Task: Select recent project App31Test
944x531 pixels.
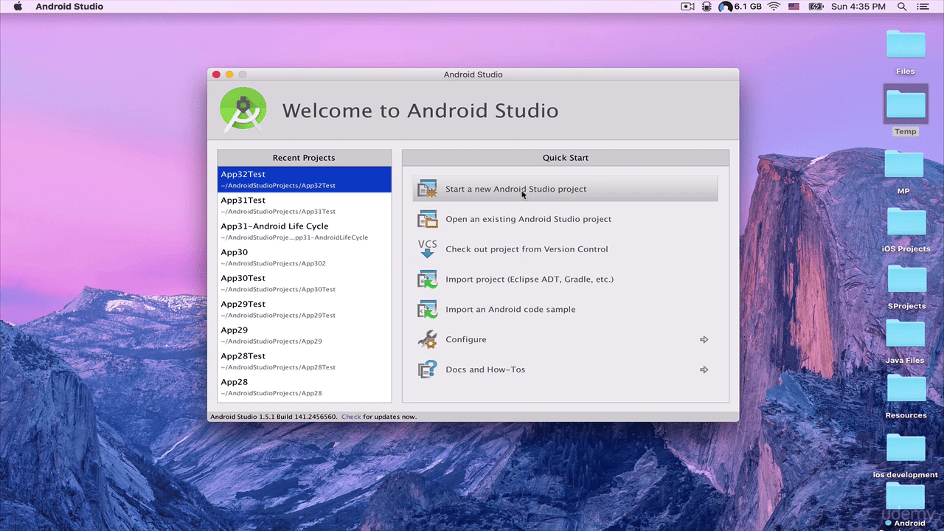Action: click(305, 206)
